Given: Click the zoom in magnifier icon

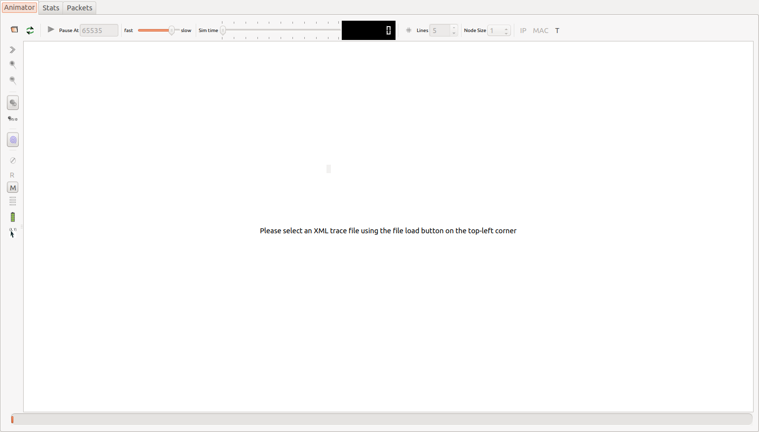Looking at the screenshot, I should [13, 65].
